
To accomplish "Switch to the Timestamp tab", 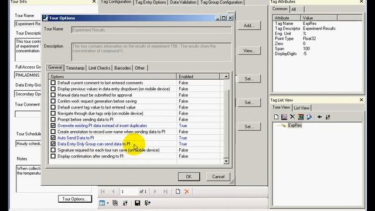I will [x=75, y=68].
